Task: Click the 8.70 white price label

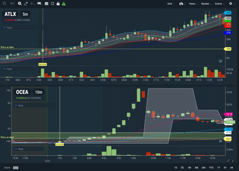Action: click(228, 132)
